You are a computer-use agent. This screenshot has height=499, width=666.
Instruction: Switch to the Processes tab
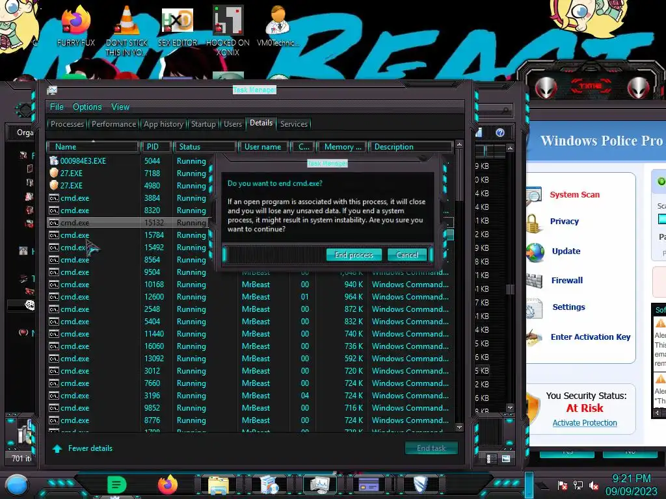pyautogui.click(x=67, y=124)
